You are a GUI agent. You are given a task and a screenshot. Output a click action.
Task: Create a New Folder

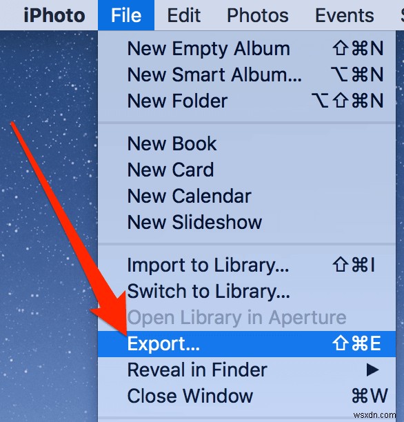point(247,101)
